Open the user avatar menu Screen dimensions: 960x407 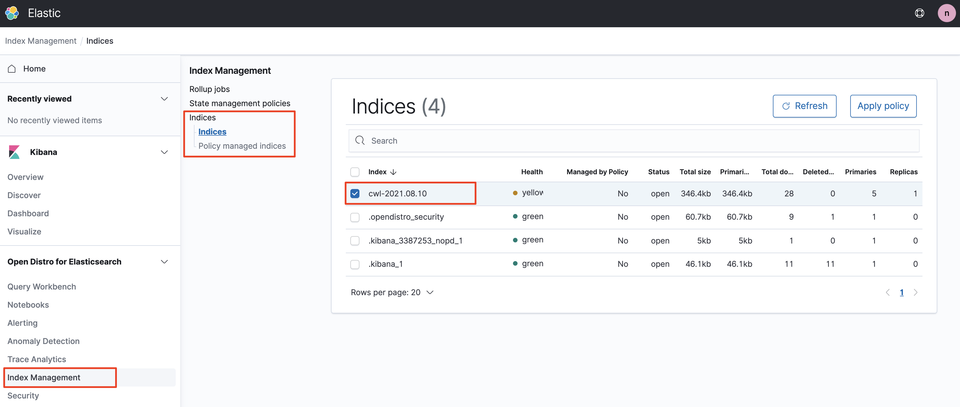coord(946,13)
